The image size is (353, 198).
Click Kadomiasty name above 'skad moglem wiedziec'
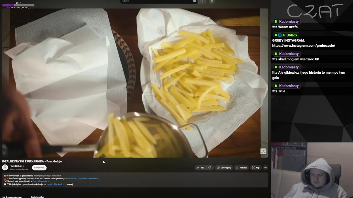tap(289, 54)
